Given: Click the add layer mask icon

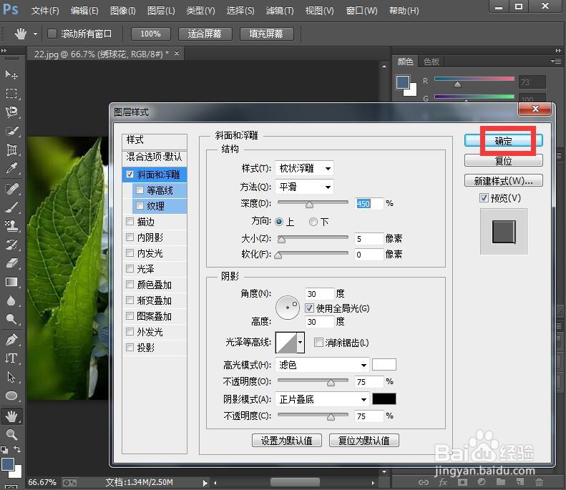Looking at the screenshot, I should pyautogui.click(x=462, y=482).
